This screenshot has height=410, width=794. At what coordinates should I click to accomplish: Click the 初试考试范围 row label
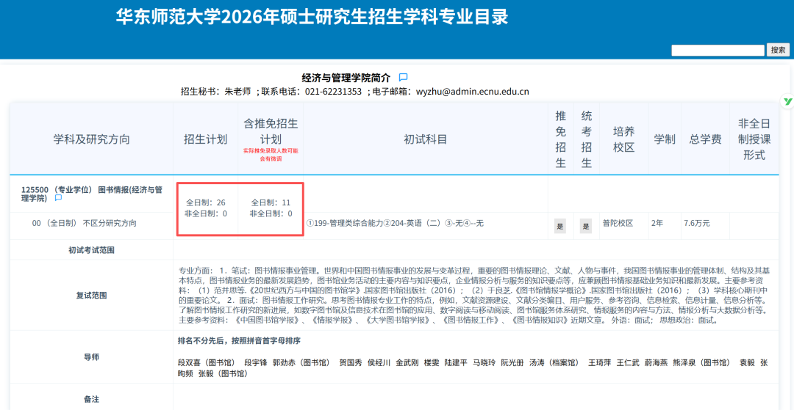91,250
